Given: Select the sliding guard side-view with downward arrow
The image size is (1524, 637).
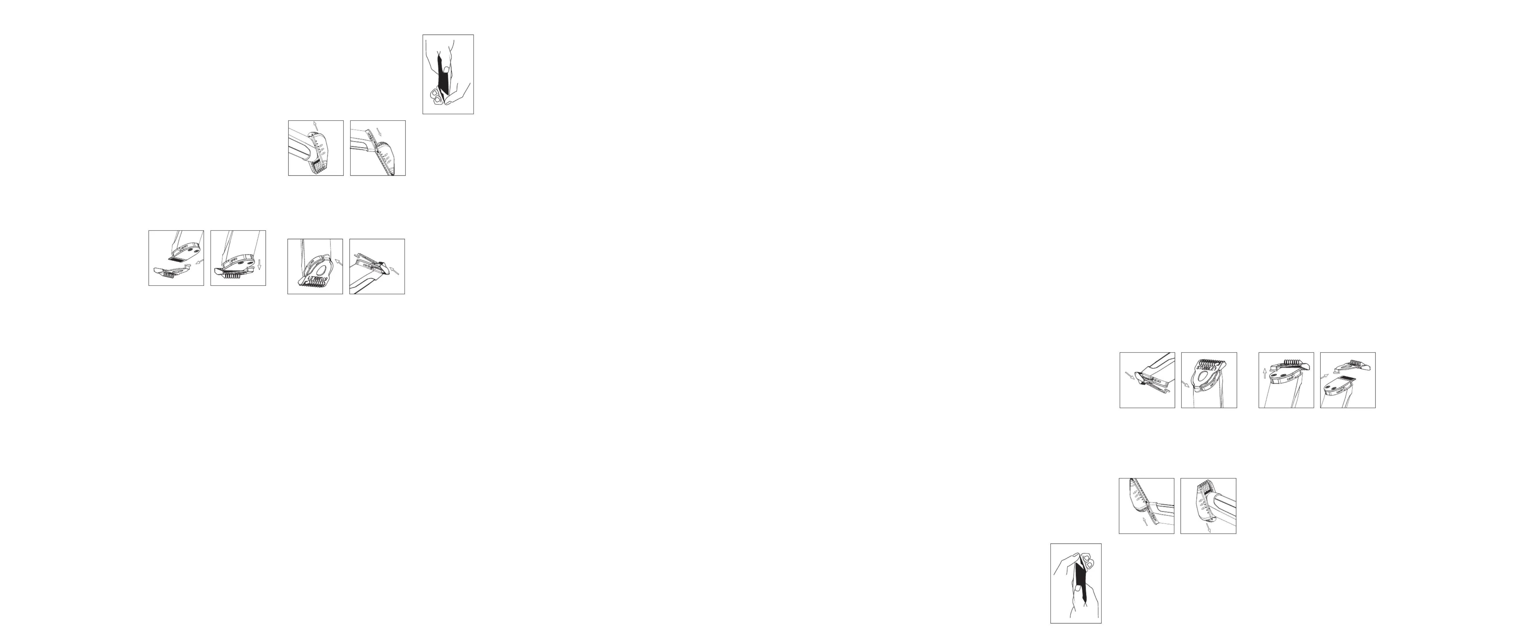Looking at the screenshot, I should coord(378,148).
